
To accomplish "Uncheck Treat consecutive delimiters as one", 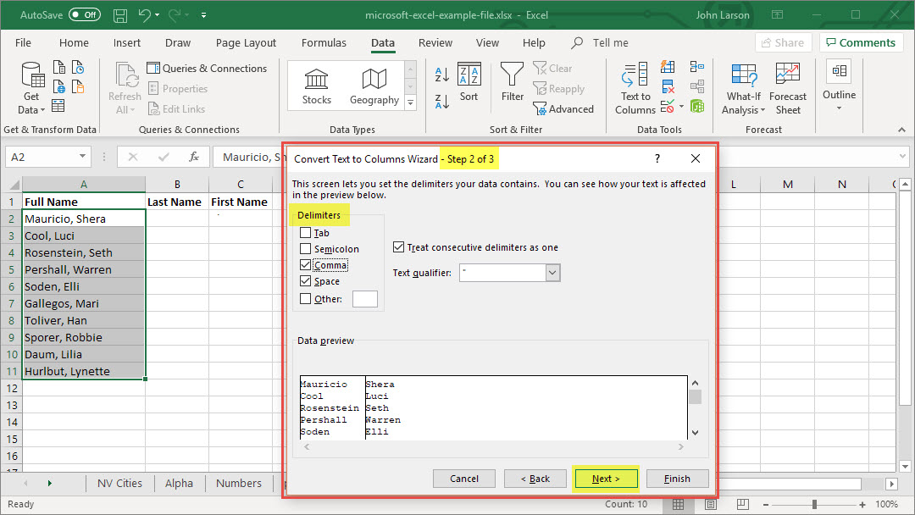I will click(x=399, y=247).
